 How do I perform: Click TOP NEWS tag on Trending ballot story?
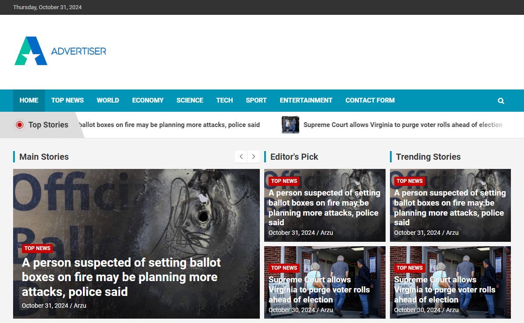[410, 181]
